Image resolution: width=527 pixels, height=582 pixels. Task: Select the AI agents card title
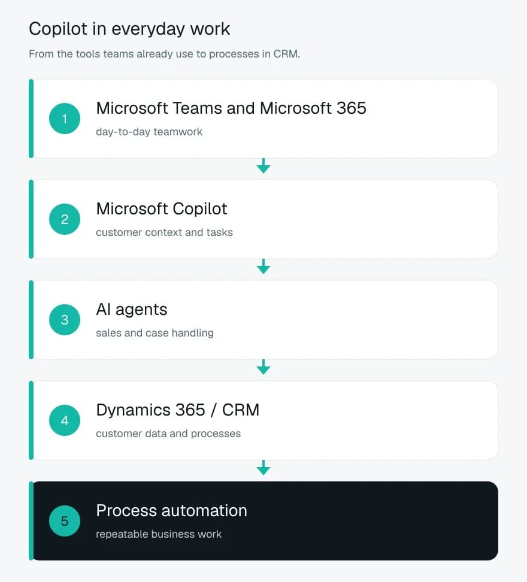[131, 310]
